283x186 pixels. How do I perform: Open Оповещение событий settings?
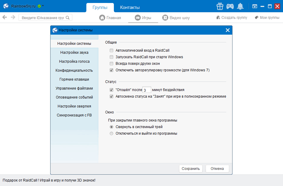[x=74, y=97]
